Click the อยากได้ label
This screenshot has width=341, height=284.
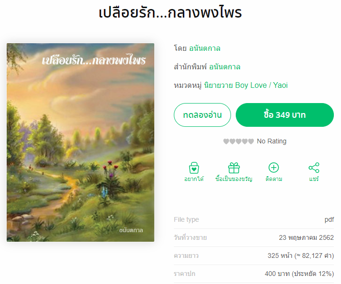pyautogui.click(x=194, y=179)
